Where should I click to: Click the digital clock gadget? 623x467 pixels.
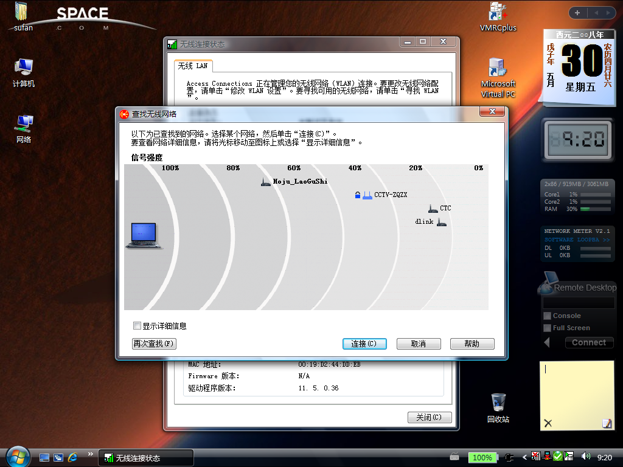tap(577, 140)
